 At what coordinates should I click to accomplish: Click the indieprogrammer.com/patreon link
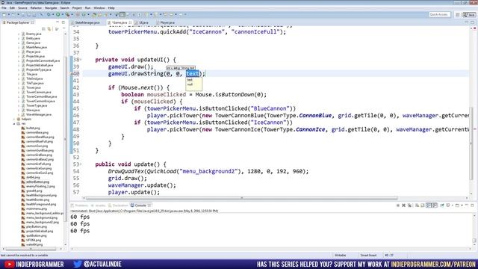tap(433, 265)
